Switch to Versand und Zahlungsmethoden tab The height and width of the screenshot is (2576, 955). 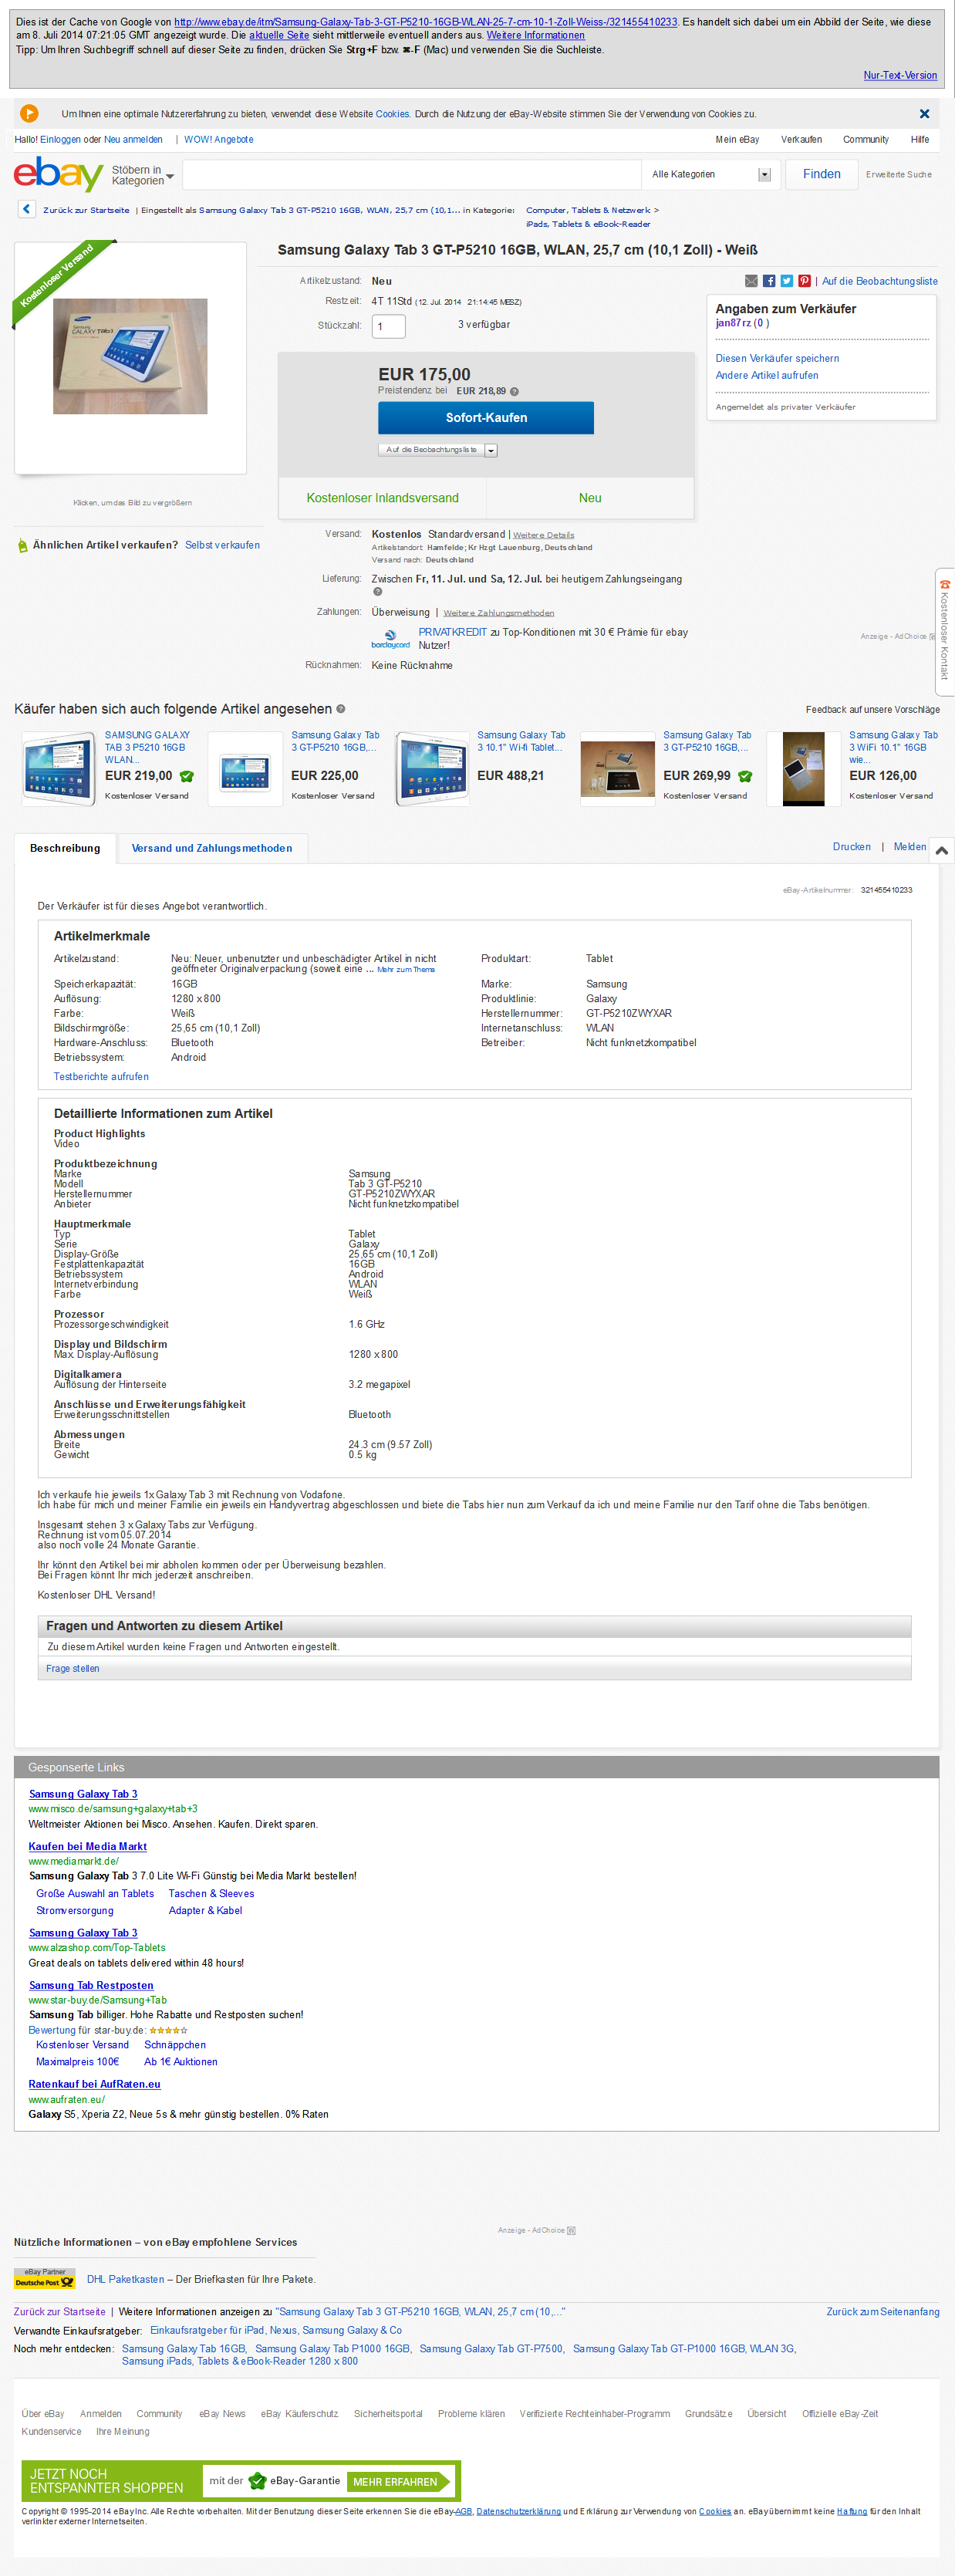[212, 848]
